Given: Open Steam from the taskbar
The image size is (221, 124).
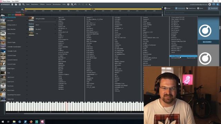Looking at the screenshot, I should pyautogui.click(x=20, y=122).
